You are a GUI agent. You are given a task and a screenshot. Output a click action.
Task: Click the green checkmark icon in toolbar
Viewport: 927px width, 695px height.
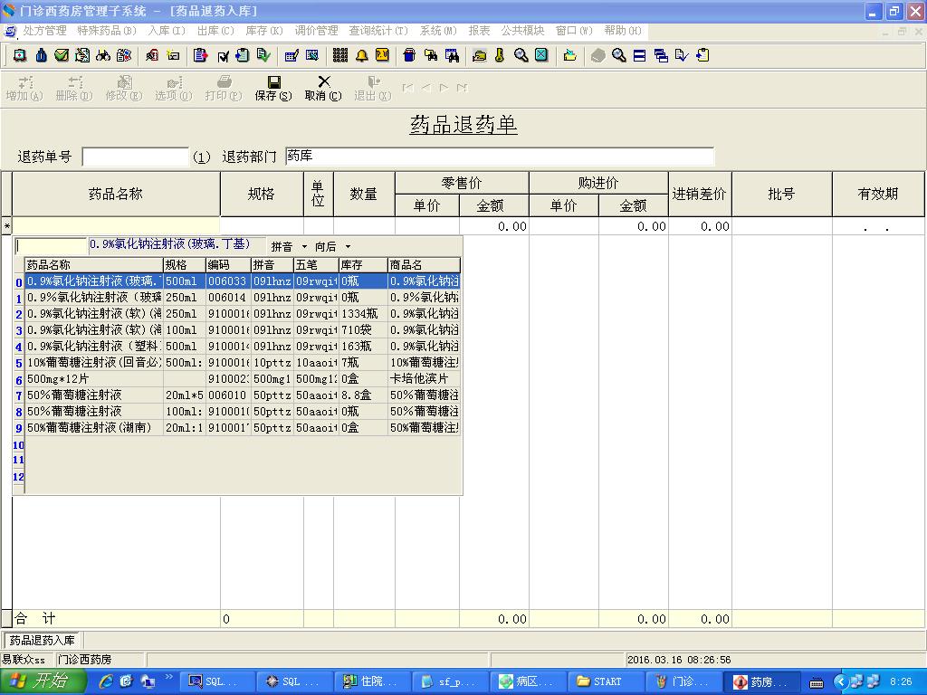click(x=62, y=56)
